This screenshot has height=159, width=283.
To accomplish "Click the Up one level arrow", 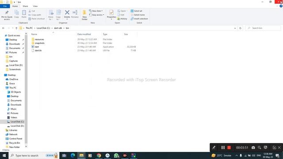I will (16, 28).
